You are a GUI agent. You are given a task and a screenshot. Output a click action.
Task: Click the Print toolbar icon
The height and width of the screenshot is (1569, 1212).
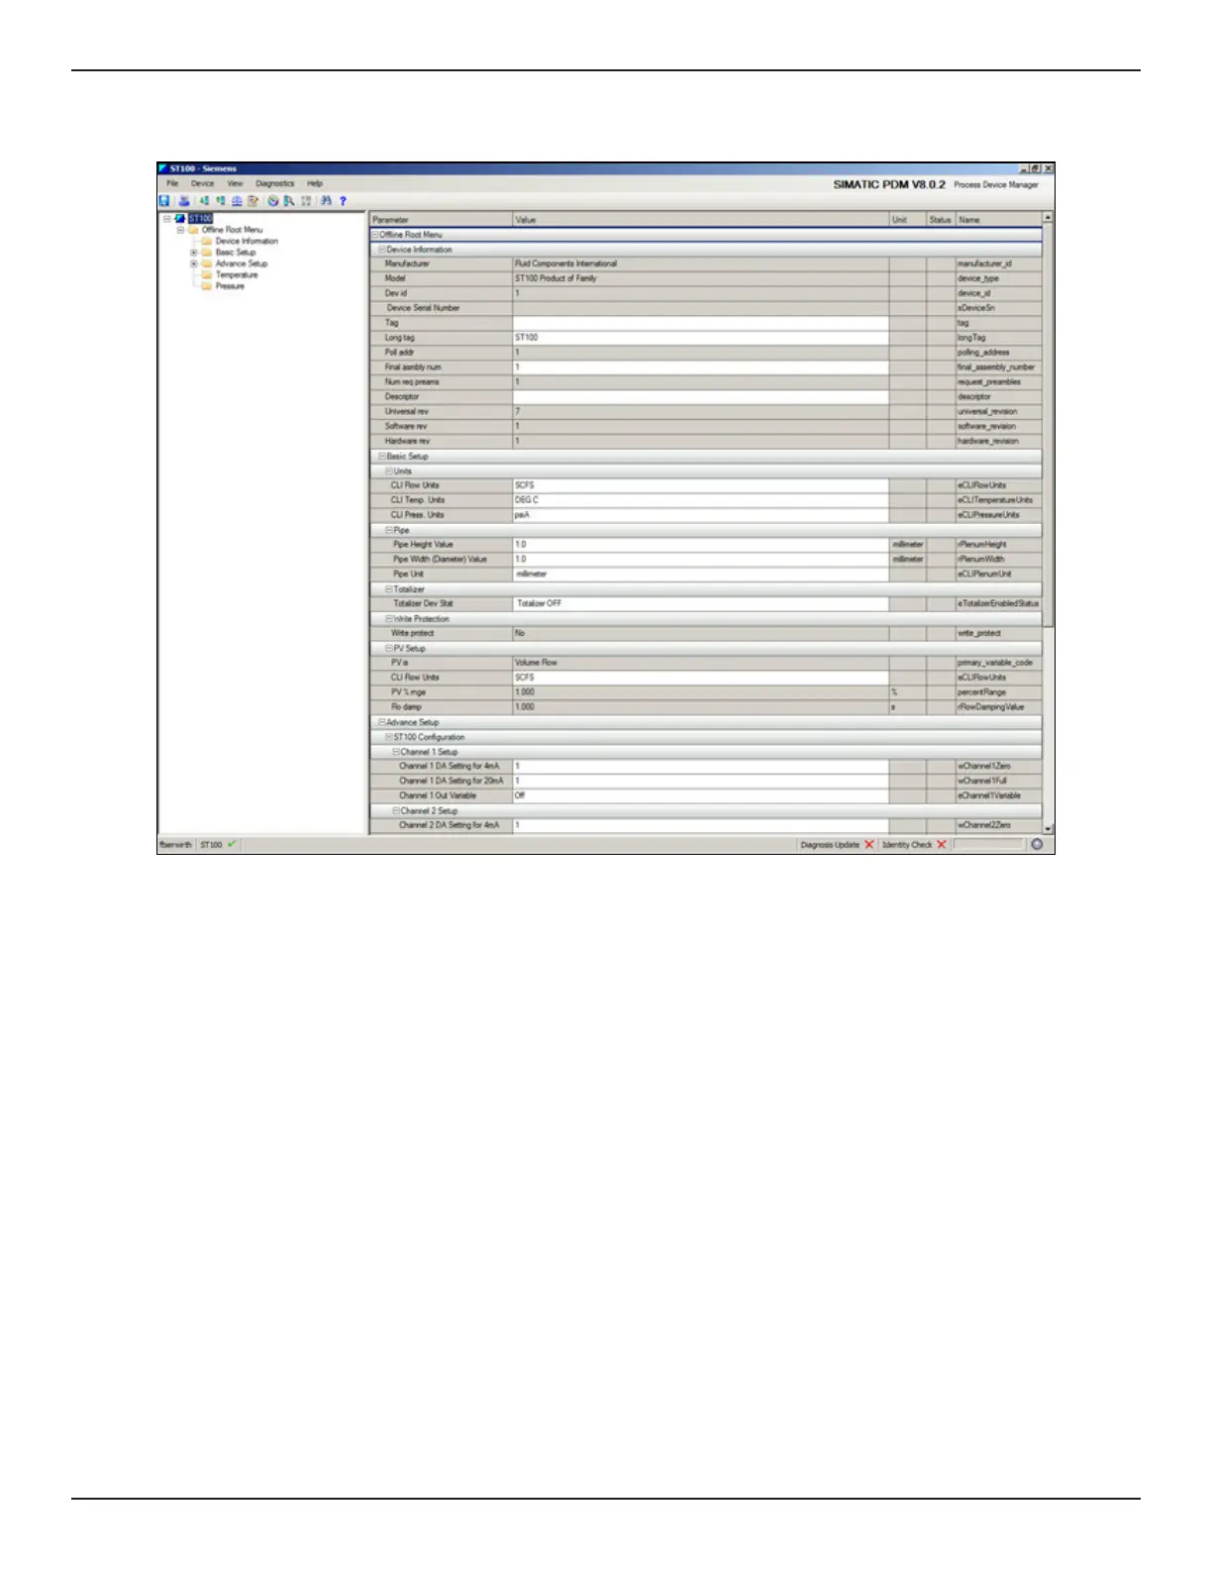183,200
